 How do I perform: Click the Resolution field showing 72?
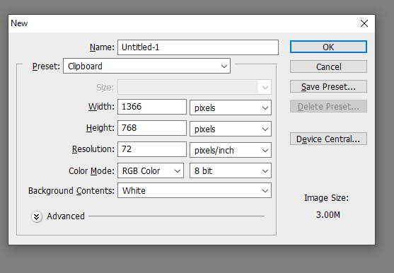[x=152, y=149]
